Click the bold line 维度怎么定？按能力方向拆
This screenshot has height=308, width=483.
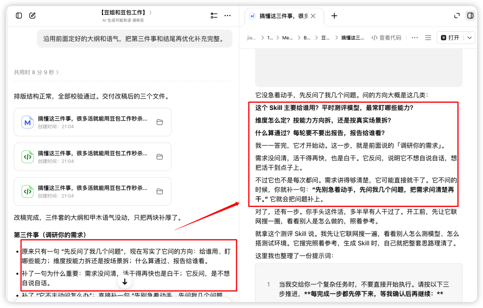(x=323, y=120)
